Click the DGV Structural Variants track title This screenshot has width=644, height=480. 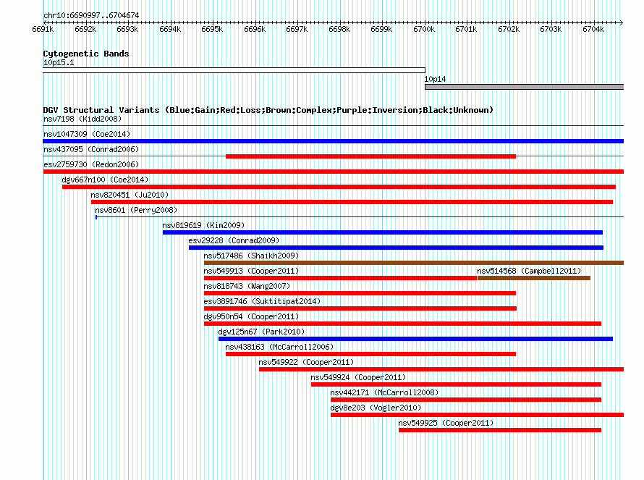pyautogui.click(x=268, y=110)
